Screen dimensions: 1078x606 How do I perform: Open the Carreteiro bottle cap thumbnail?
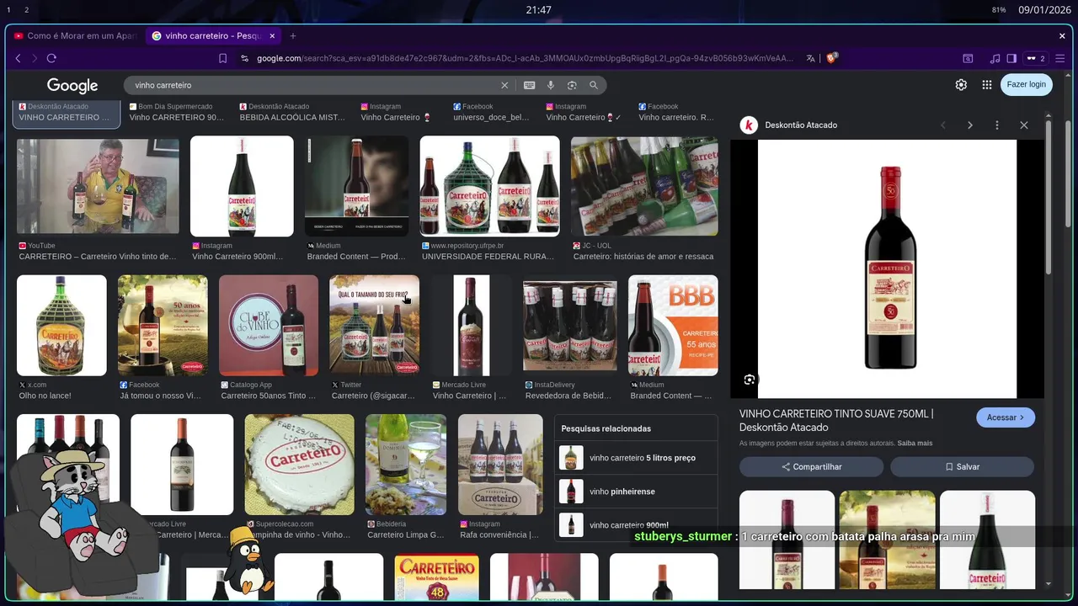(299, 465)
